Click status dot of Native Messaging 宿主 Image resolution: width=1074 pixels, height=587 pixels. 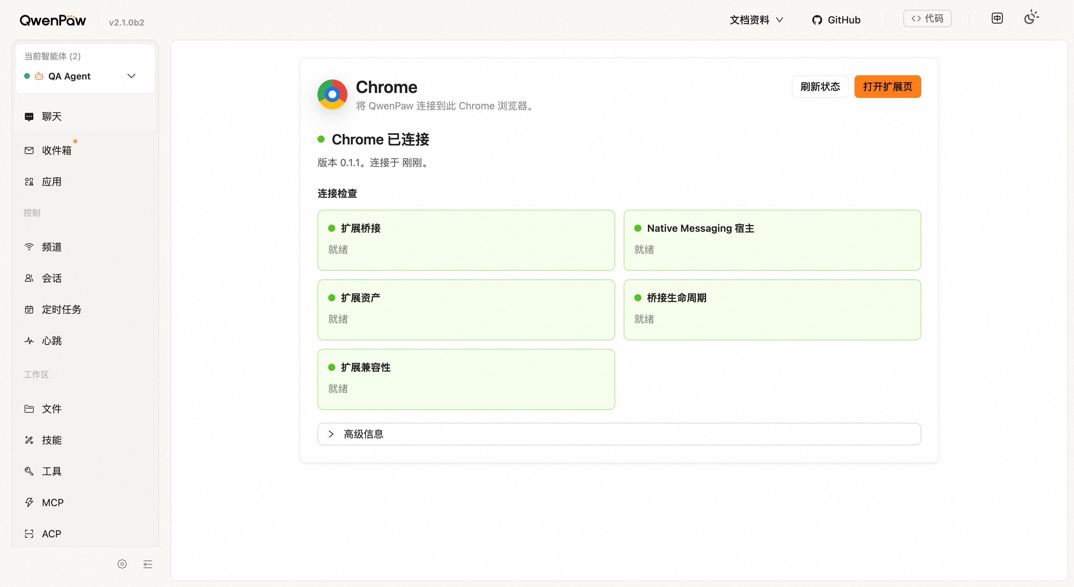(638, 228)
